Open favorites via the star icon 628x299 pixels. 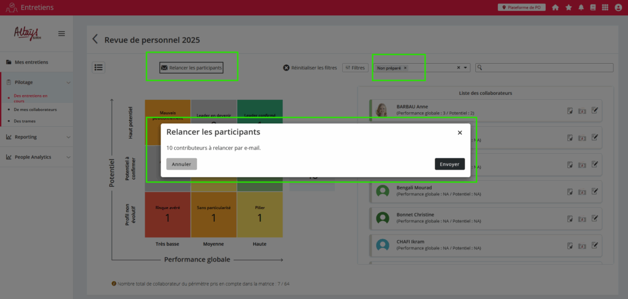[569, 7]
